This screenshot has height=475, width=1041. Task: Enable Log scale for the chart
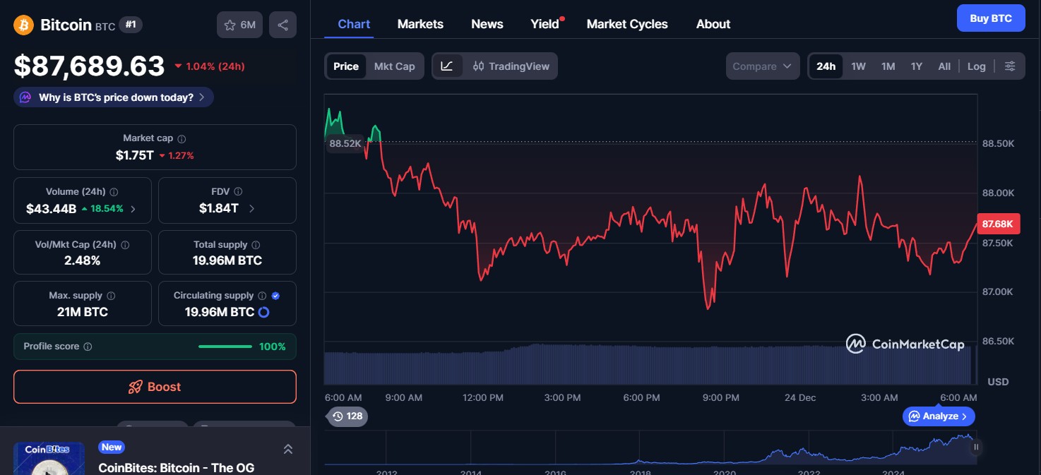pos(977,66)
